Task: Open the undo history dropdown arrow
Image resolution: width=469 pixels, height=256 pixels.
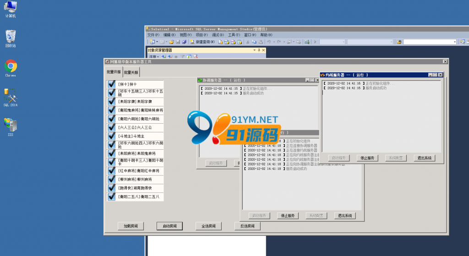Action: [x=274, y=42]
